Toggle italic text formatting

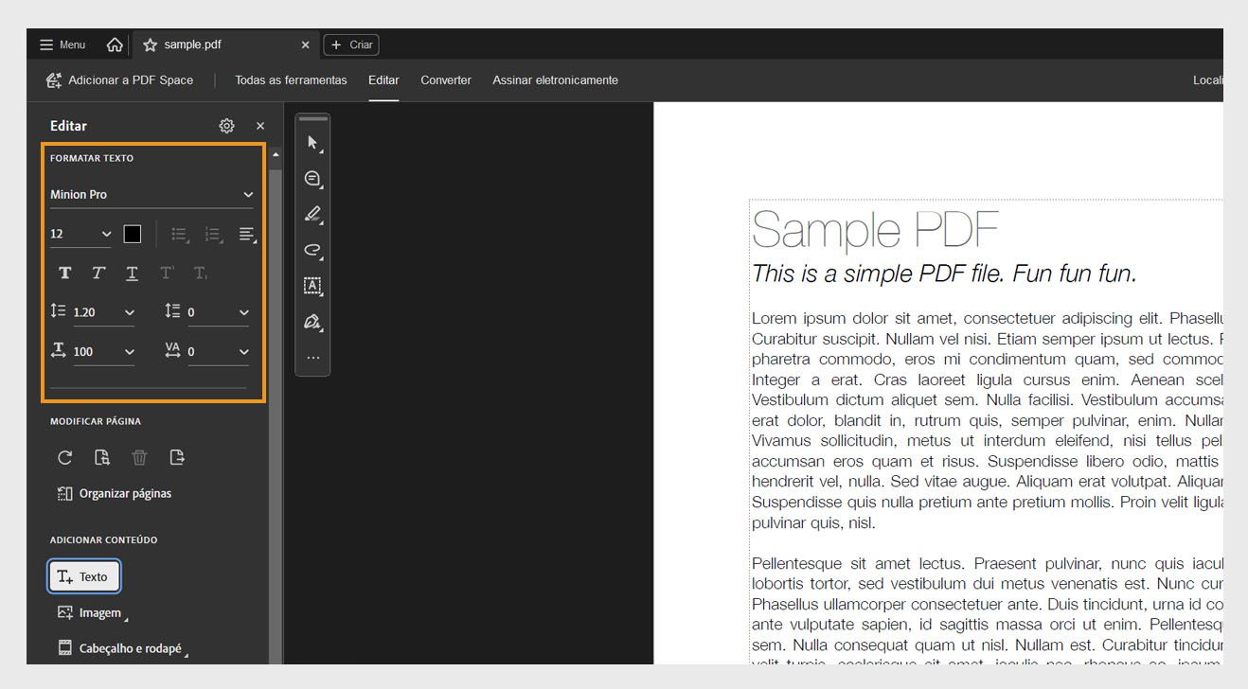(98, 273)
